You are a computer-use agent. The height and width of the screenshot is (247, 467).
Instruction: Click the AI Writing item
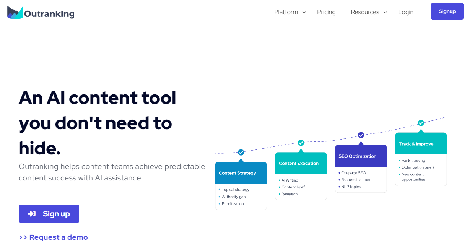[290, 180]
